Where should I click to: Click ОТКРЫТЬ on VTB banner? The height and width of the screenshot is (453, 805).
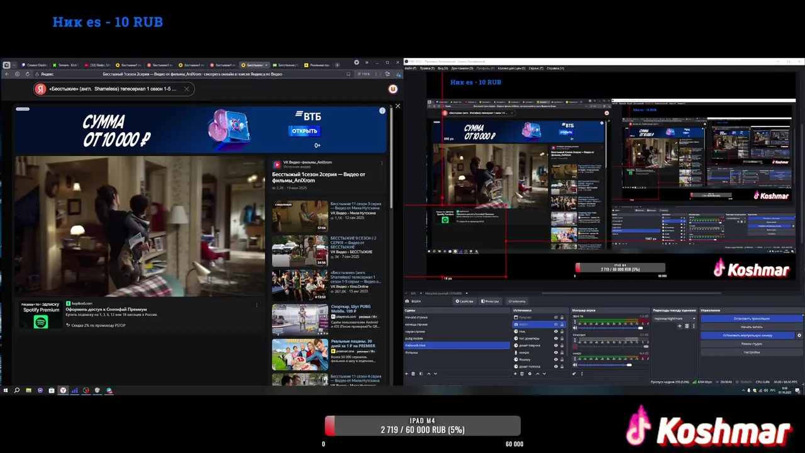coord(304,131)
